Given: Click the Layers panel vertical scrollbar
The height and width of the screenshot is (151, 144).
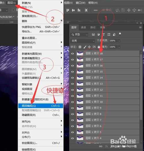Looking at the screenshot, I should [141, 87].
